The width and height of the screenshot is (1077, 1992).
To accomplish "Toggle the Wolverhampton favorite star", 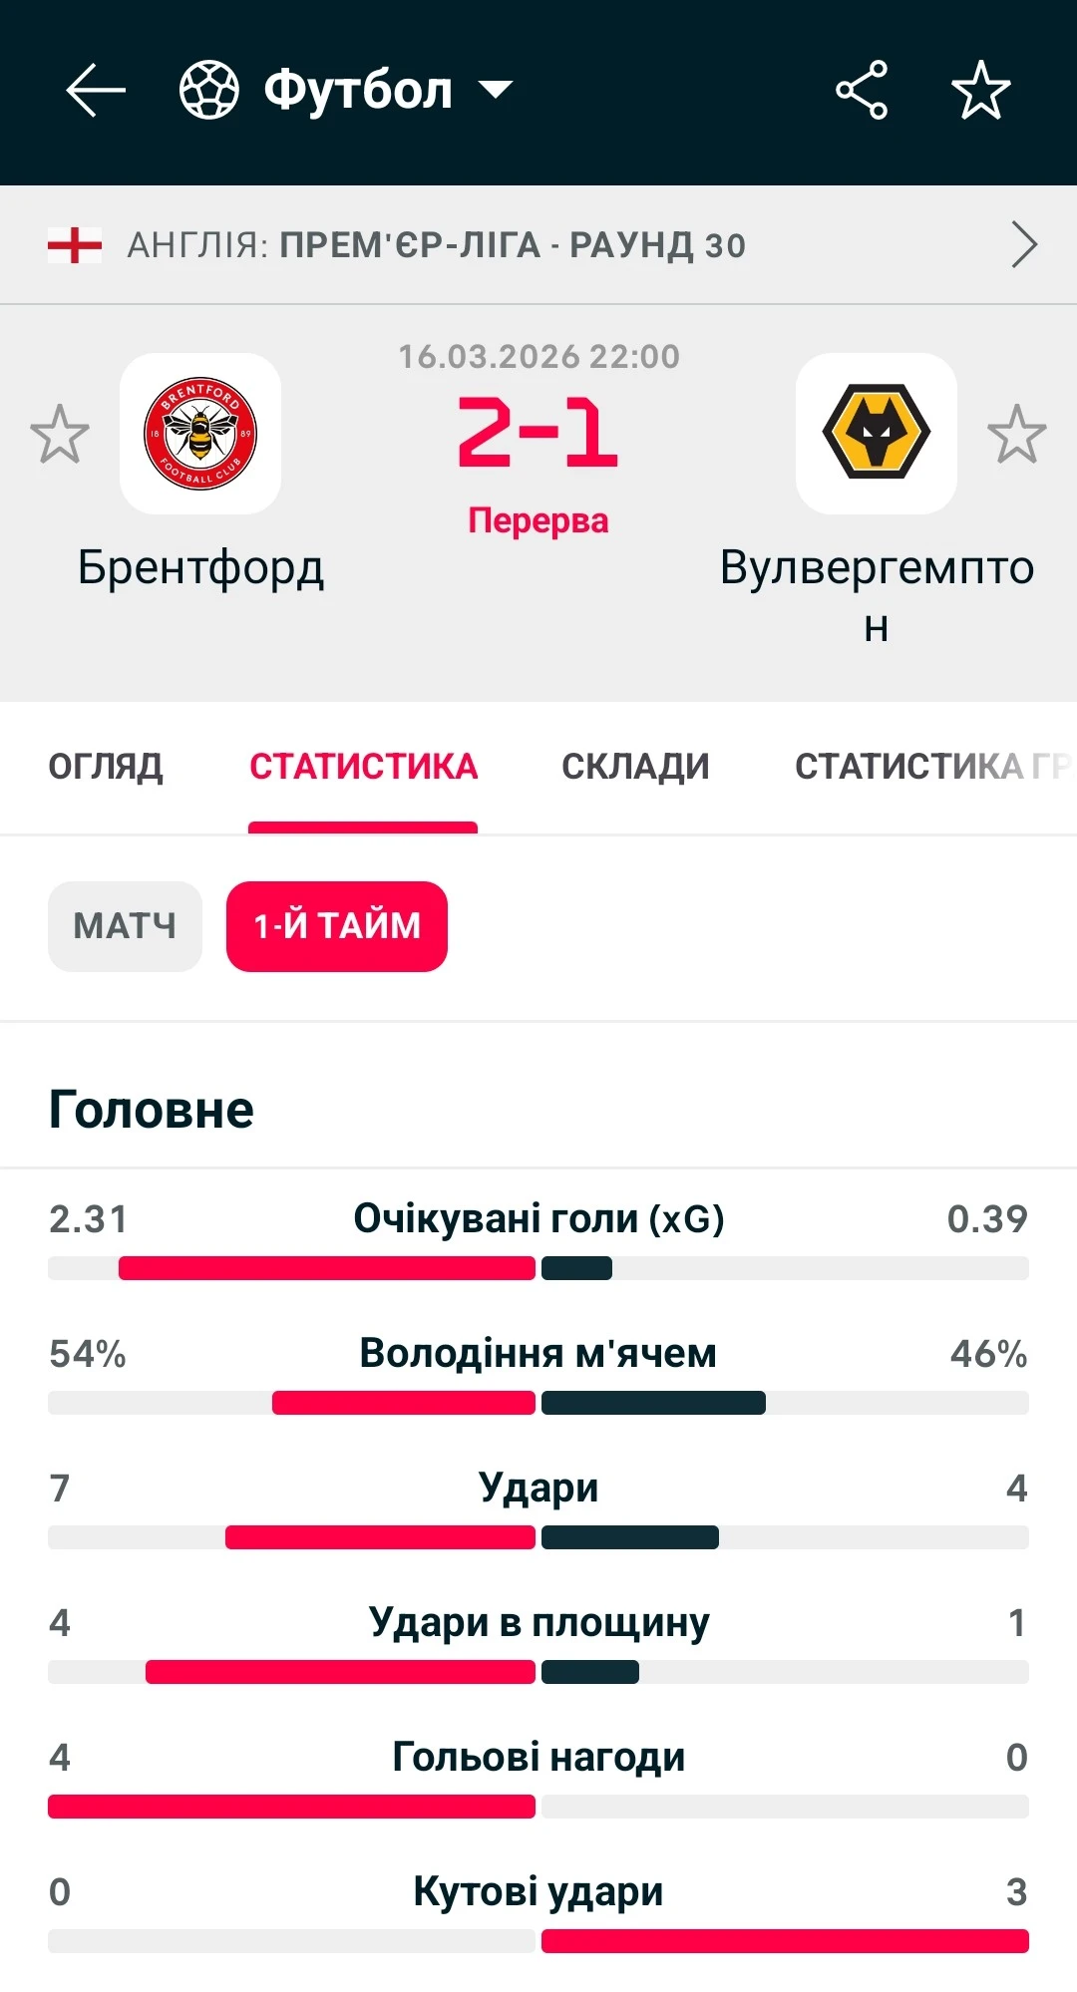I will pos(1016,434).
